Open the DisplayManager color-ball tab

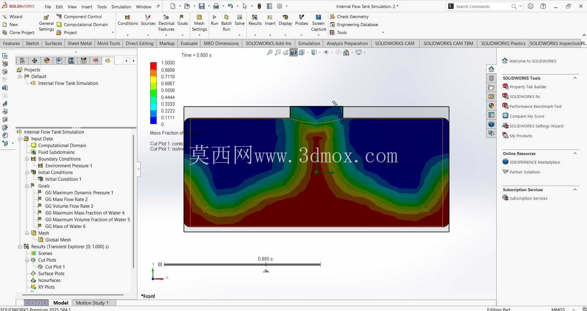[x=47, y=61]
